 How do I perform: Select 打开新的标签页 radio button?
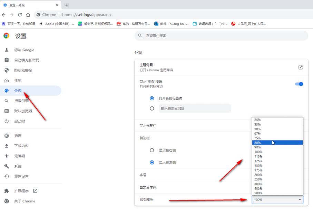152,98
